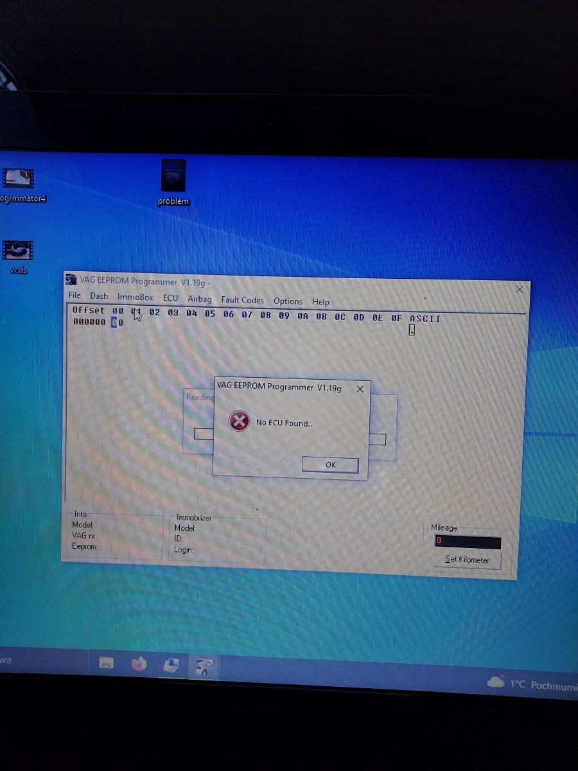This screenshot has height=771, width=578.
Task: Open the ImmoBox menu
Action: tap(136, 297)
